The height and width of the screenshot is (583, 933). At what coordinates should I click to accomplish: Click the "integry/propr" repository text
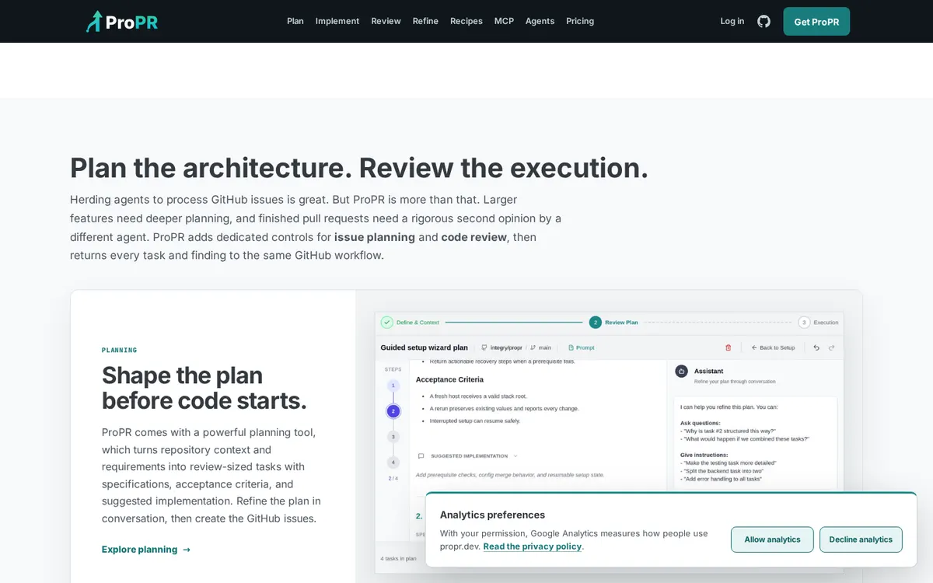click(x=506, y=347)
